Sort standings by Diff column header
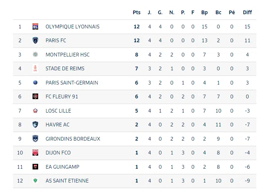Viewport: 260px width, 193px height. click(247, 12)
